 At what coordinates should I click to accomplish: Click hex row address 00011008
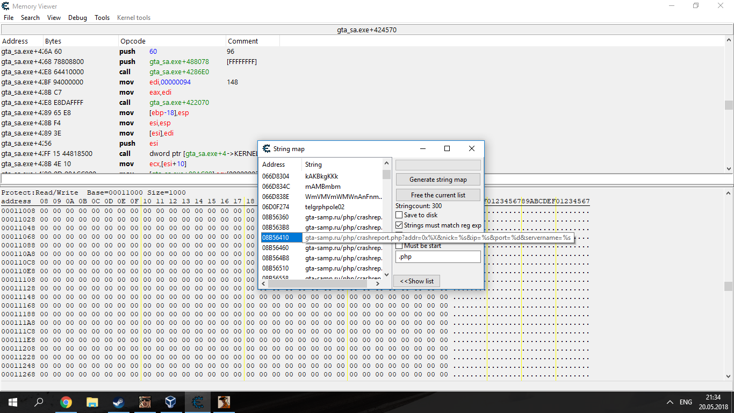pyautogui.click(x=18, y=211)
